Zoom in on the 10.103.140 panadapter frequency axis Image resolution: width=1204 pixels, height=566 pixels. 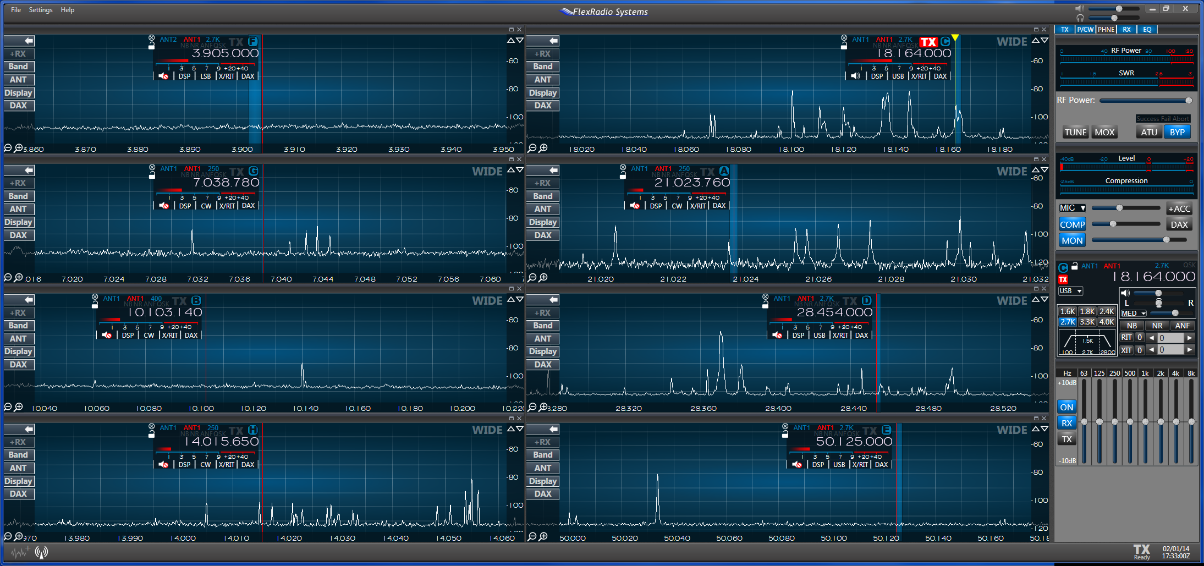click(x=18, y=408)
